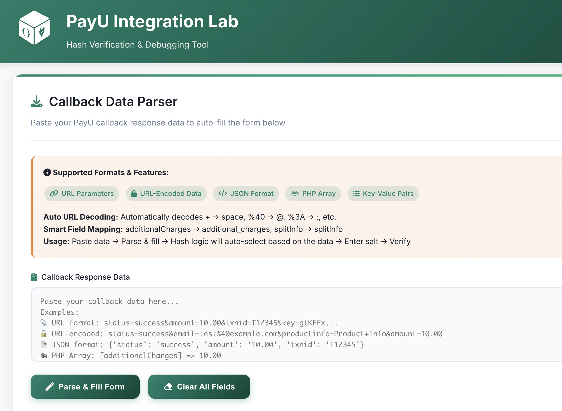562x411 pixels.
Task: Click the unlock icon in URL-Encoded Data chip
Action: click(134, 194)
